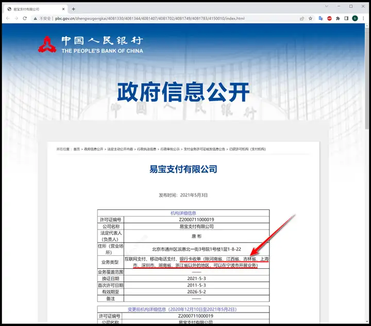This screenshot has width=371, height=326.
Task: Click the date 2011-5-3
Action: [197, 285]
